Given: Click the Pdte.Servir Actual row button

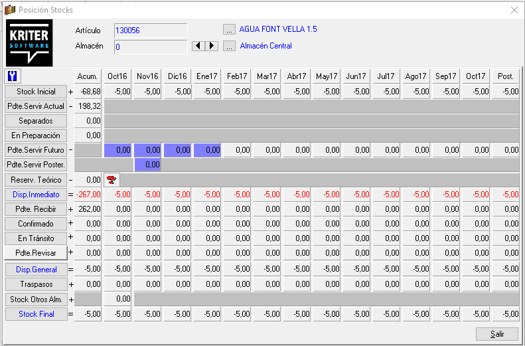Looking at the screenshot, I should tap(36, 106).
